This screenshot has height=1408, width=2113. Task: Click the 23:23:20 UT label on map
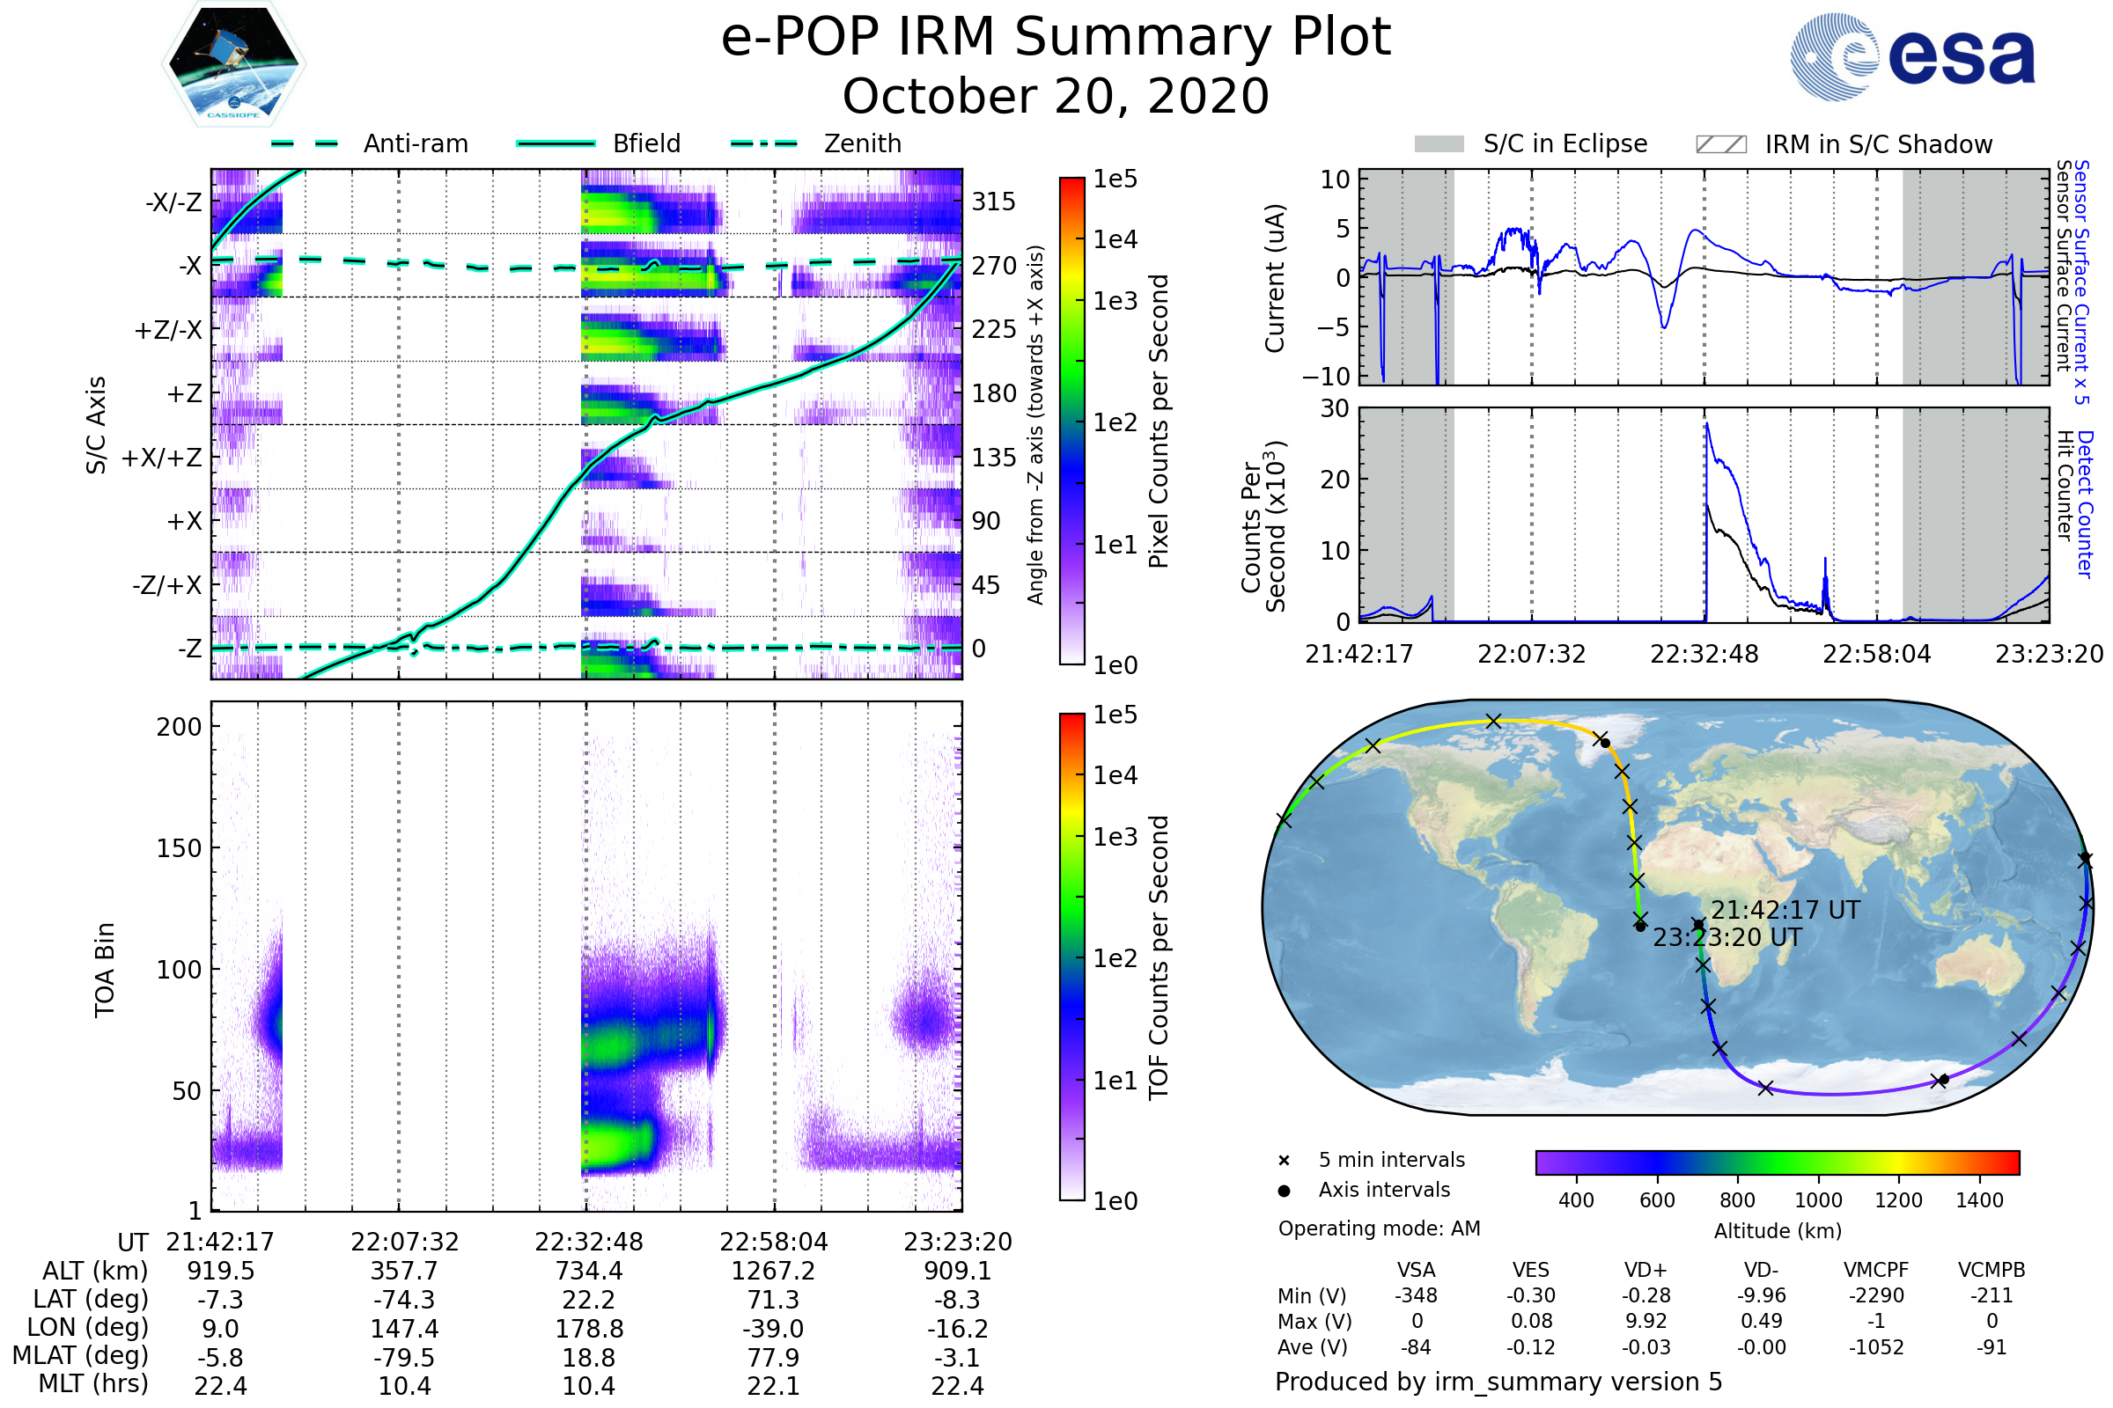1726,937
